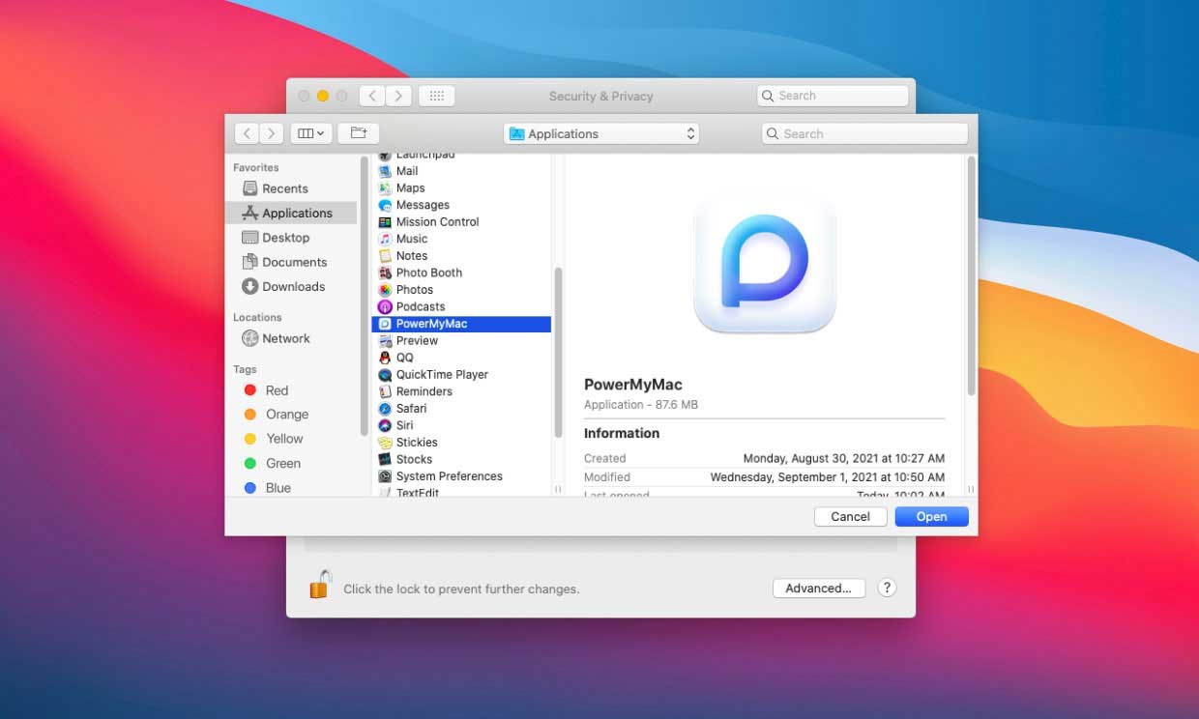Select the Preview app icon
Image resolution: width=1199 pixels, height=719 pixels.
pos(385,340)
